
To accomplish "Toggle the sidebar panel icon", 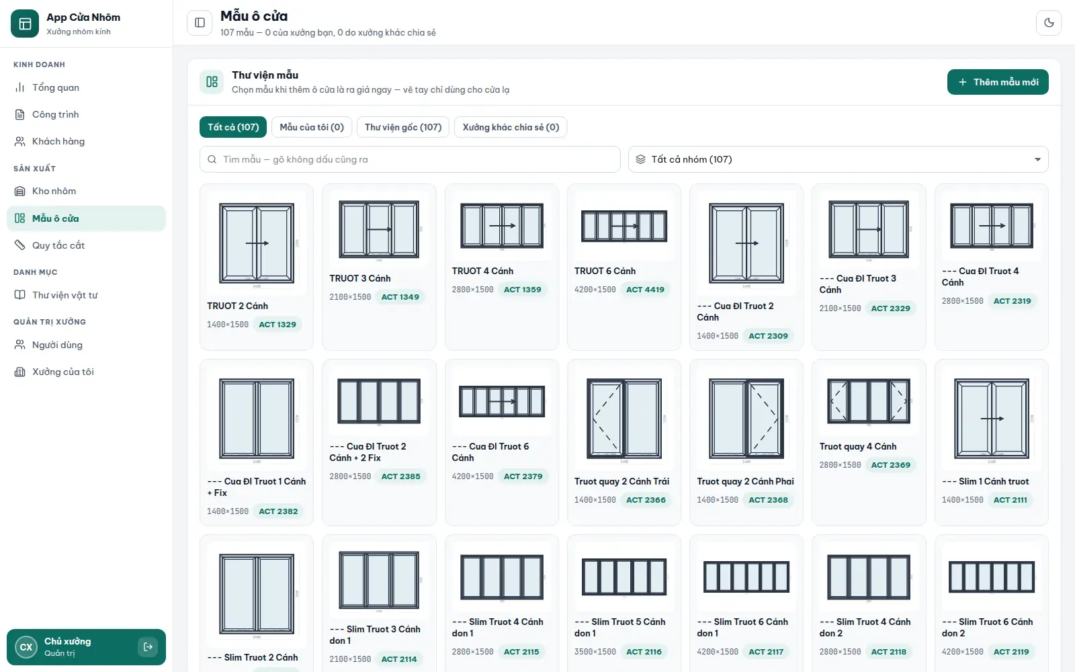I will tap(200, 23).
